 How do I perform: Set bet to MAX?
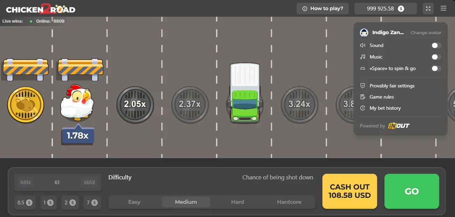point(90,182)
